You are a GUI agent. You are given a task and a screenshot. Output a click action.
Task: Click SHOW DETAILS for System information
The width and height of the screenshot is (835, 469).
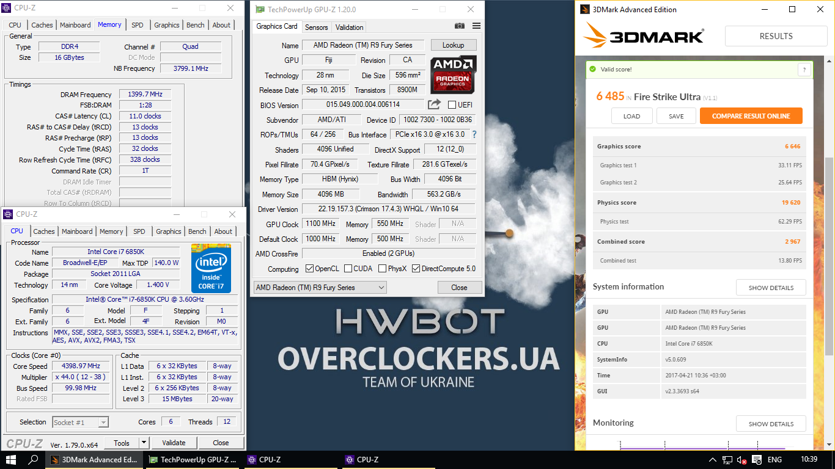pyautogui.click(x=771, y=288)
